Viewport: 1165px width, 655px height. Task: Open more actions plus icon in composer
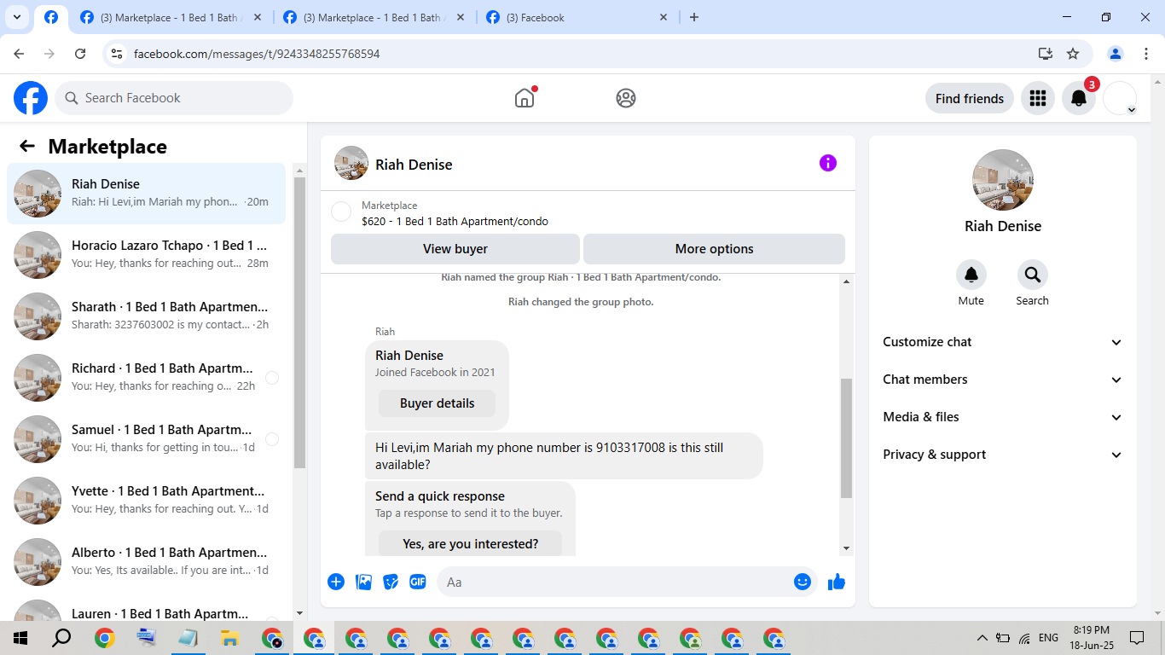[336, 582]
